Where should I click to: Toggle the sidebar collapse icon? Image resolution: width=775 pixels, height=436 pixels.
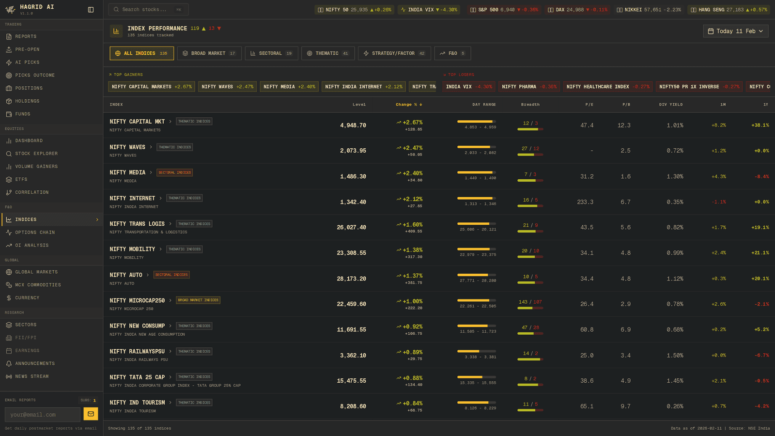coord(91,10)
